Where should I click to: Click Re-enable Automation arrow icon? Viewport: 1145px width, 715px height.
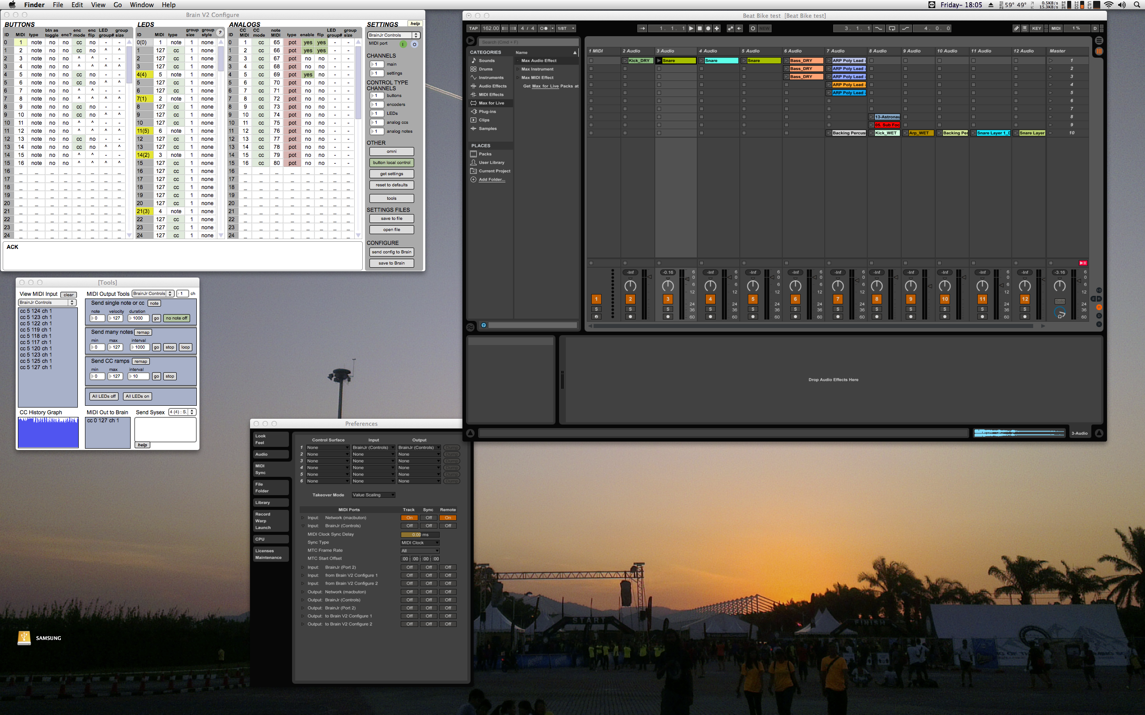coord(739,28)
